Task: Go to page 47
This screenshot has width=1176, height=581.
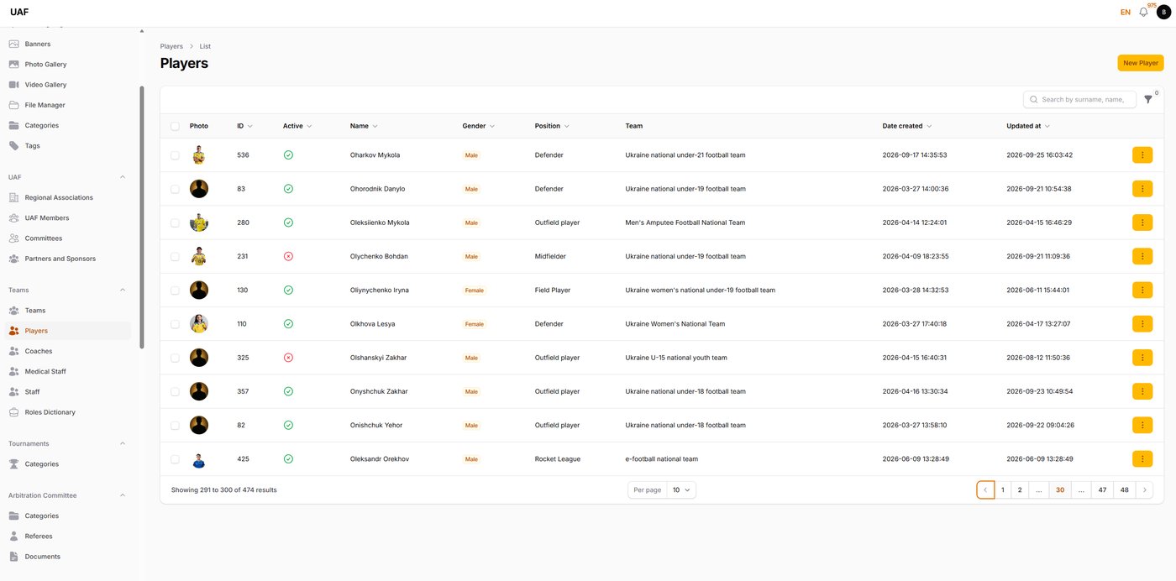Action: pos(1102,489)
